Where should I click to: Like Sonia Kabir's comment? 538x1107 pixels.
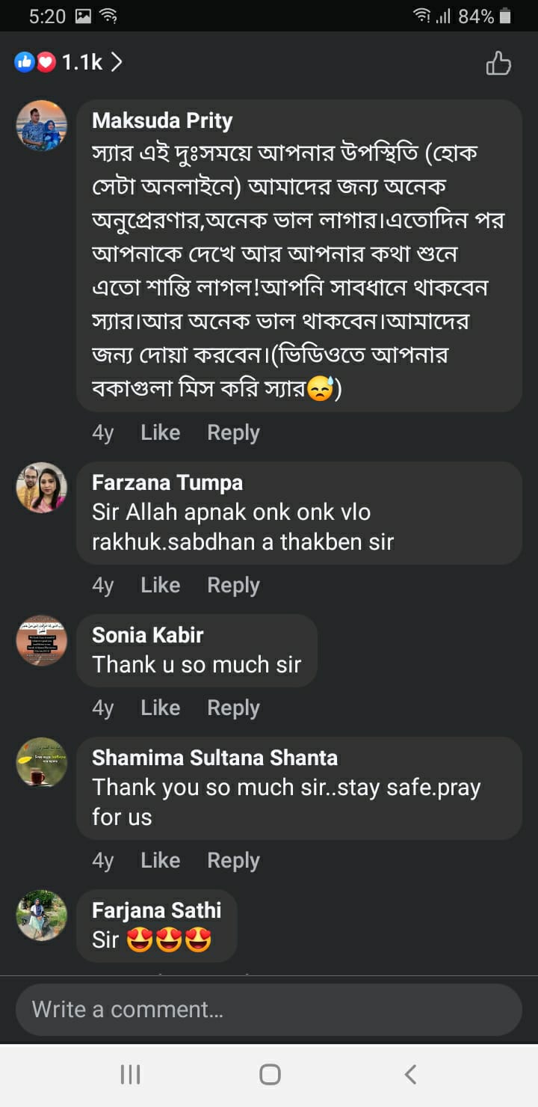(x=160, y=708)
